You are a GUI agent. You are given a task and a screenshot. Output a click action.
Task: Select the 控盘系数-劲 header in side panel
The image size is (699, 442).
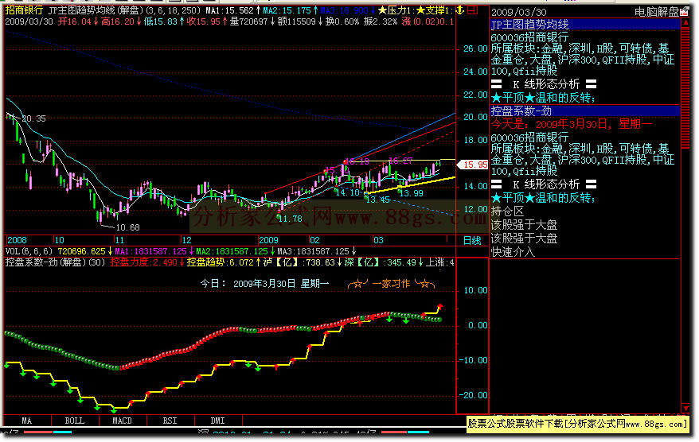point(585,111)
